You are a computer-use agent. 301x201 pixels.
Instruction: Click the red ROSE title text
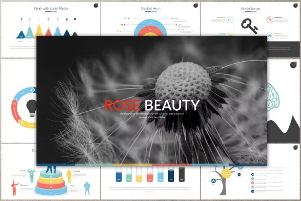click(122, 105)
